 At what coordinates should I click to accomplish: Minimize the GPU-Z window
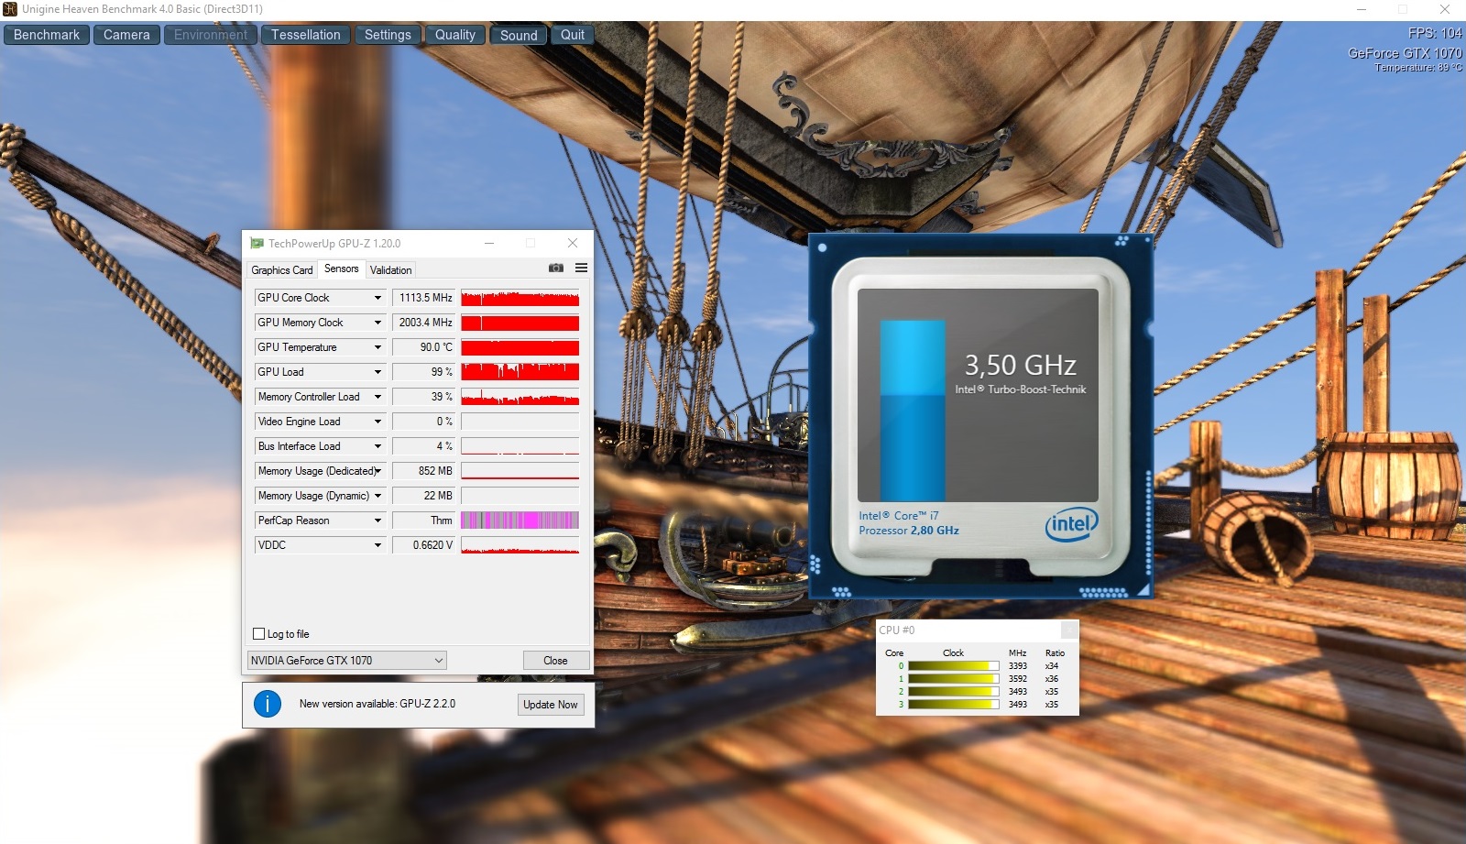click(489, 244)
